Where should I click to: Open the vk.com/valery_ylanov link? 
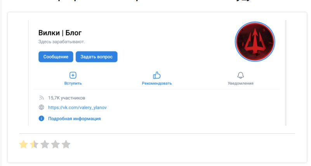(77, 107)
